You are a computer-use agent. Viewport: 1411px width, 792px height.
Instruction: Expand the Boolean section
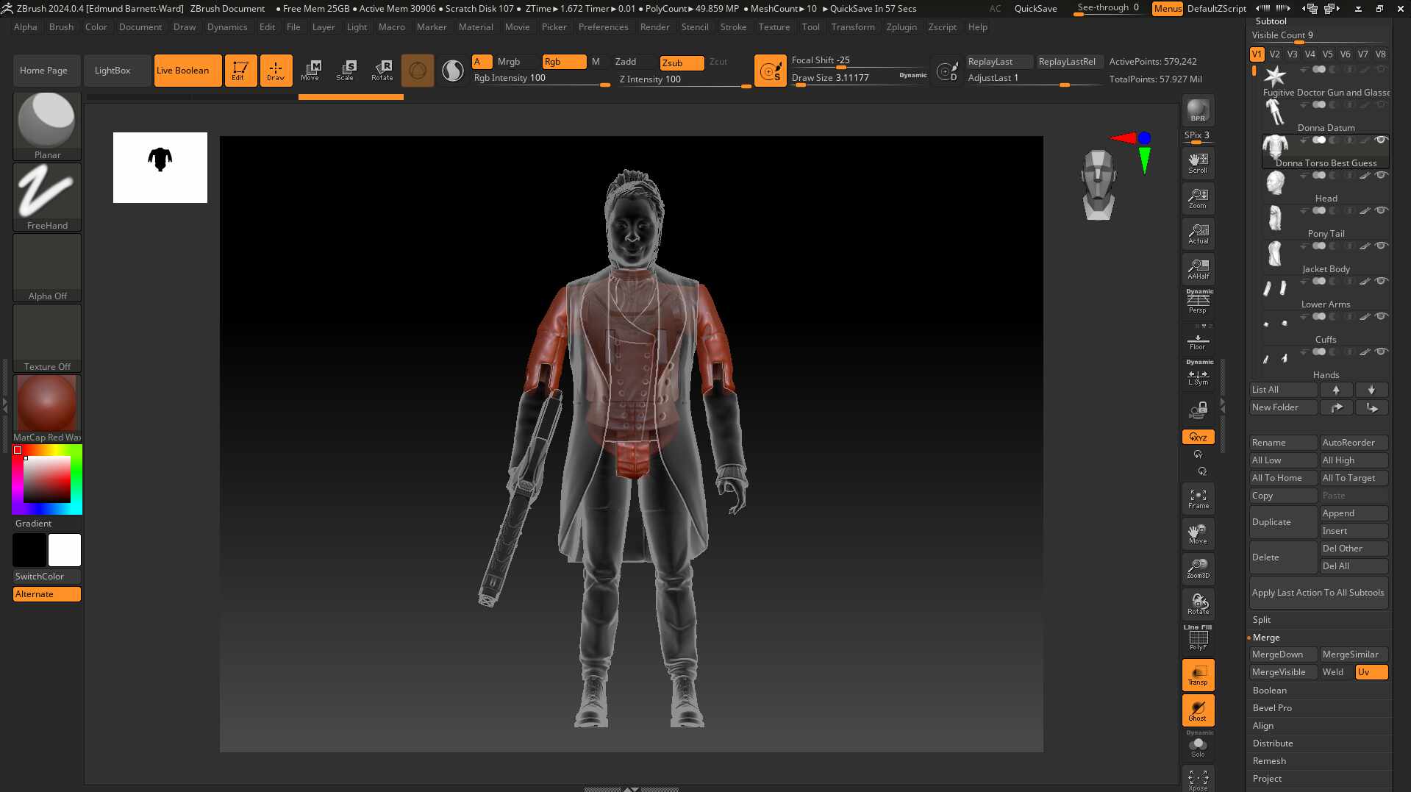pos(1269,691)
